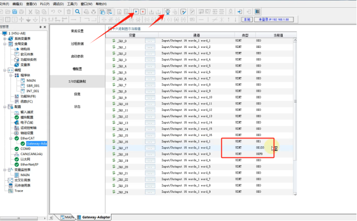
Task: Click the Search magnifier icon
Action: coord(77,12)
